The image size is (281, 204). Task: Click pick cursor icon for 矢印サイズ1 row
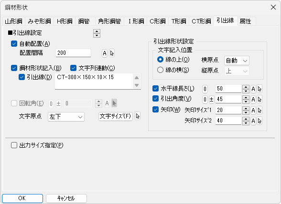(259, 110)
